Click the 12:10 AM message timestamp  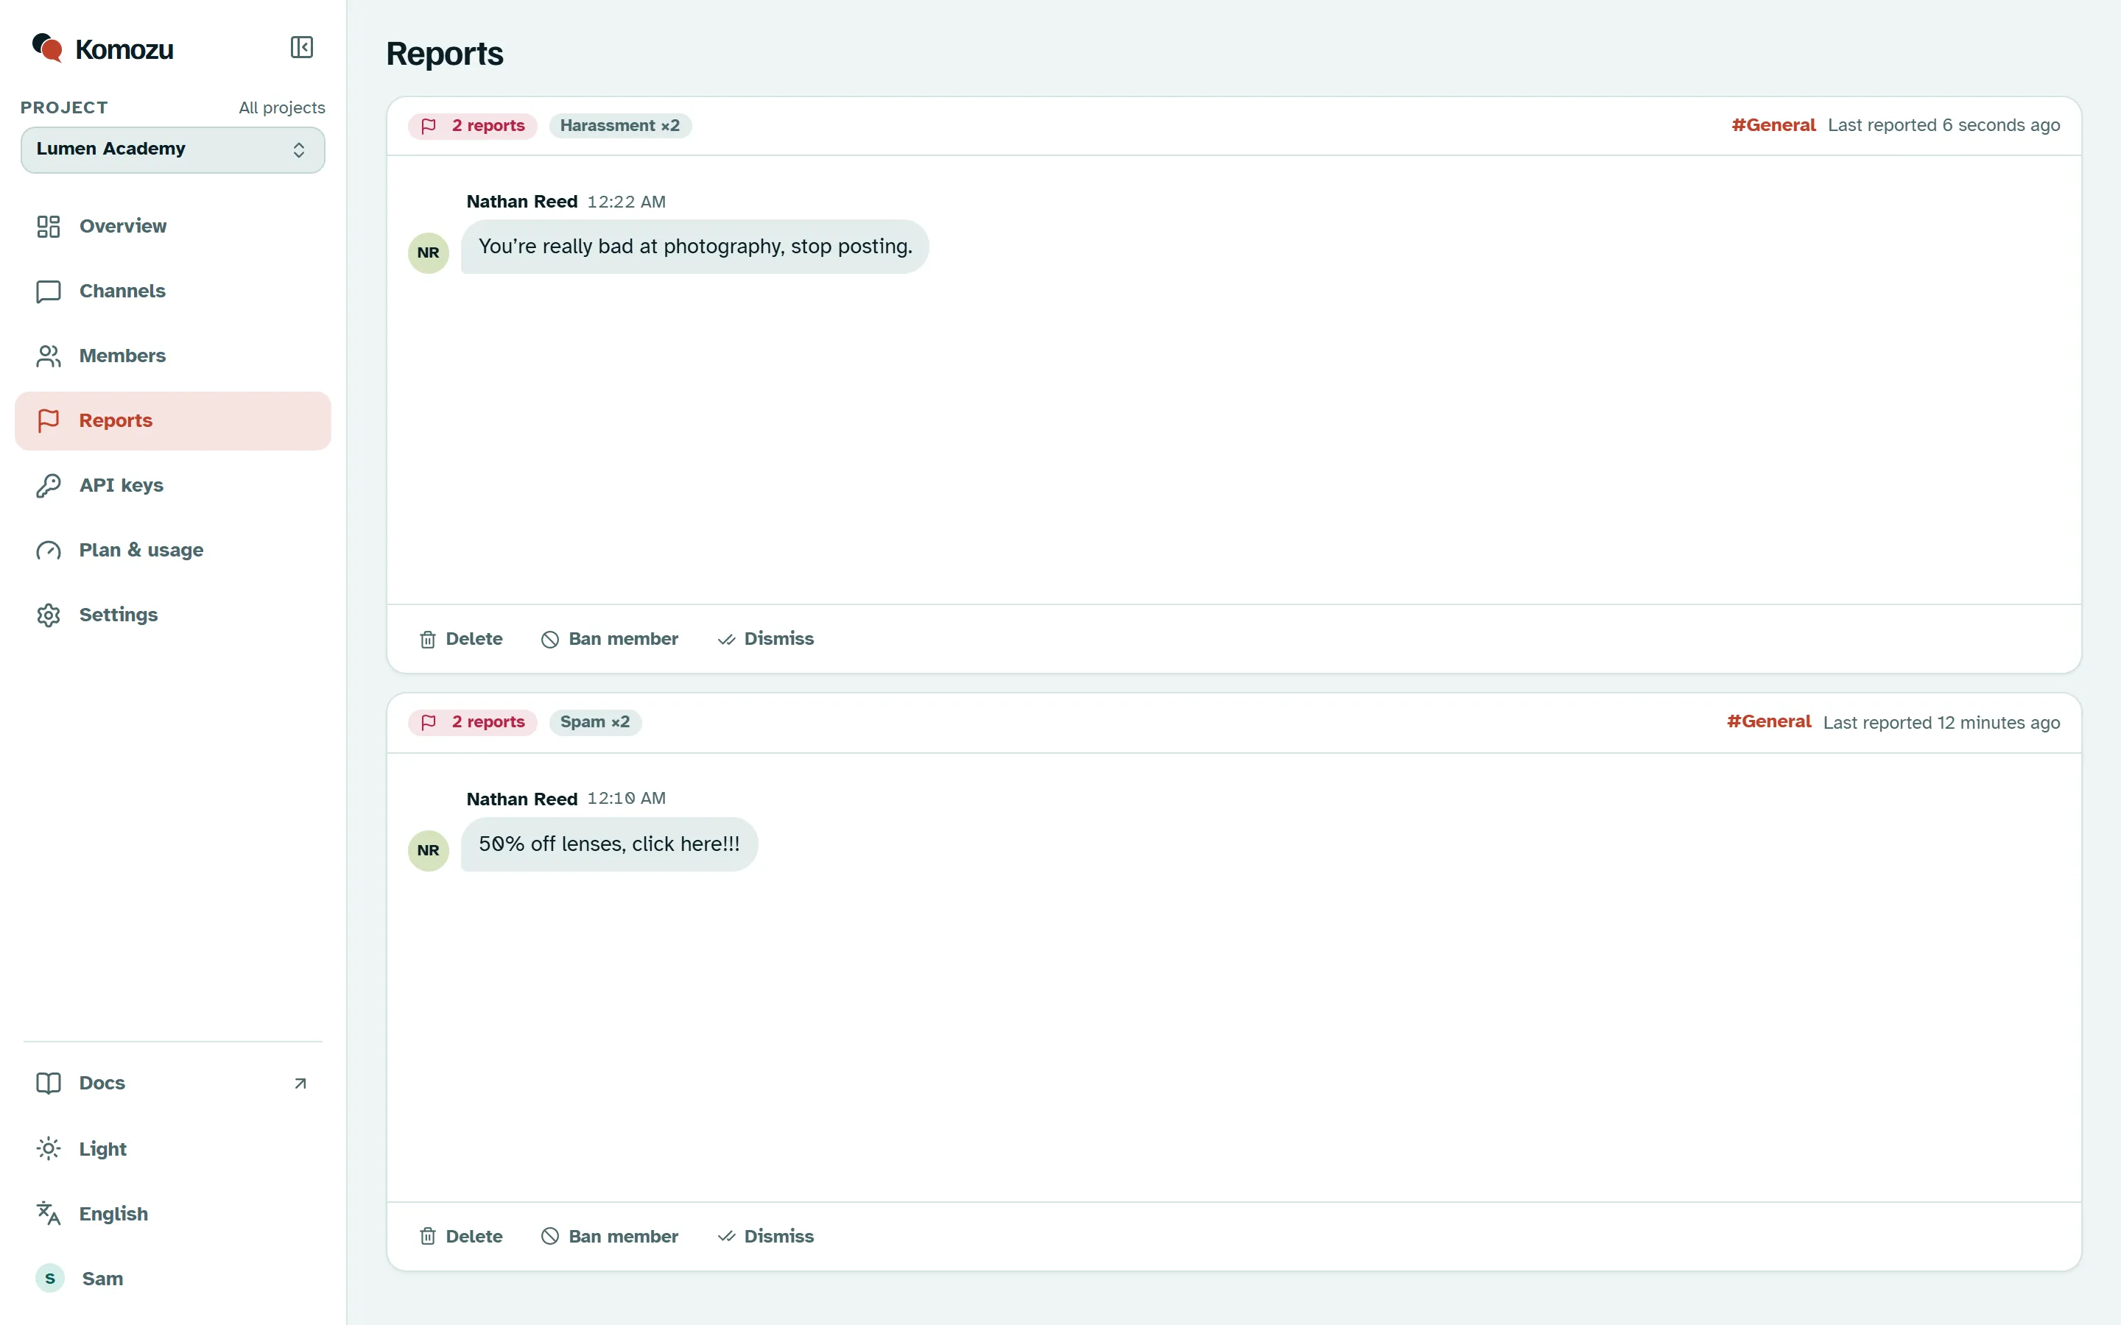click(x=626, y=799)
